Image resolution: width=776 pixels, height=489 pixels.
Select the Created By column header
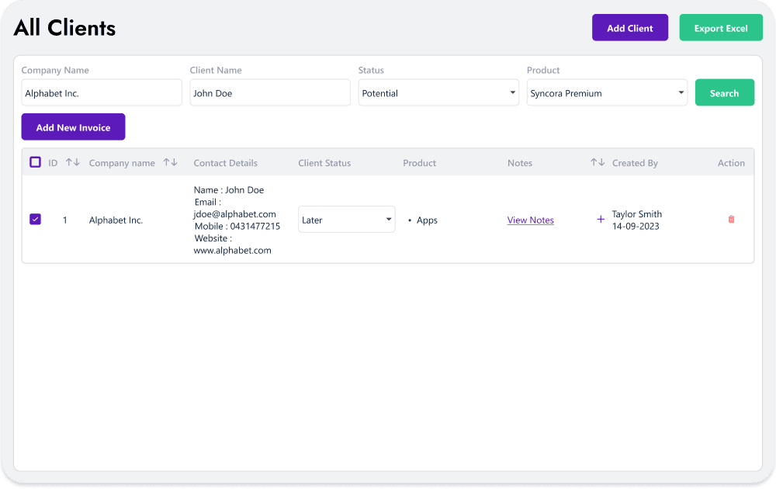tap(635, 163)
